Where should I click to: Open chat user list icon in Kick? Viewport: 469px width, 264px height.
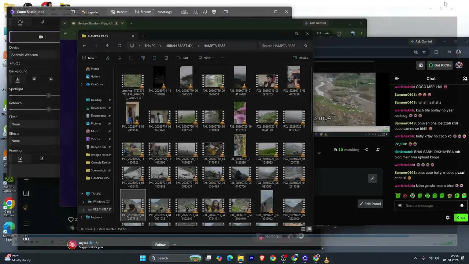click(x=465, y=78)
